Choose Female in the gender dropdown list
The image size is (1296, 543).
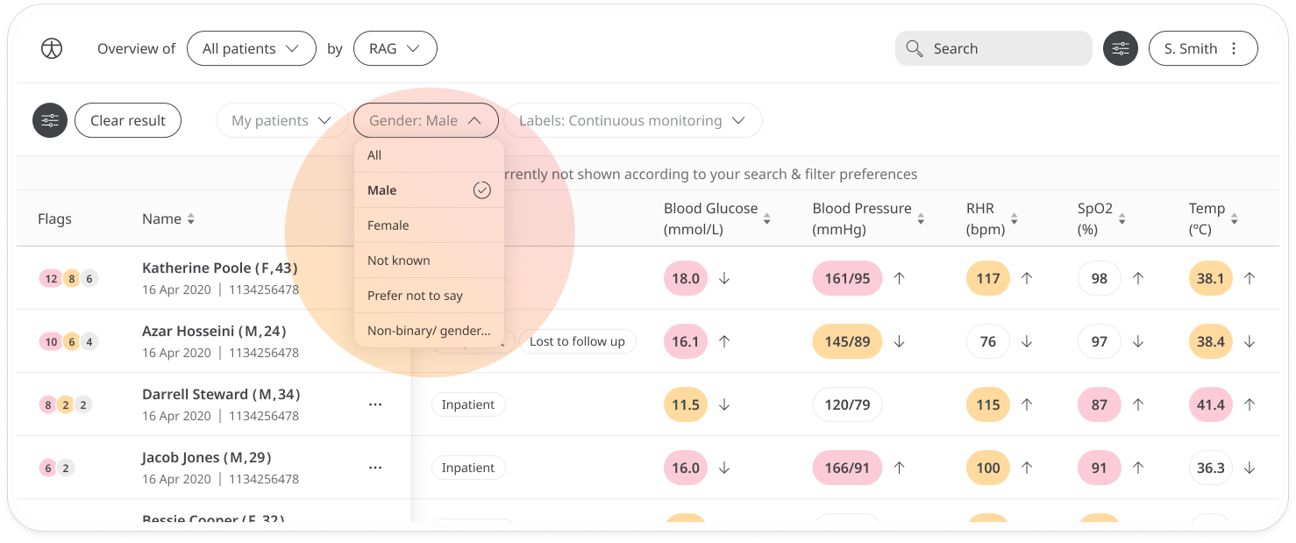click(429, 225)
